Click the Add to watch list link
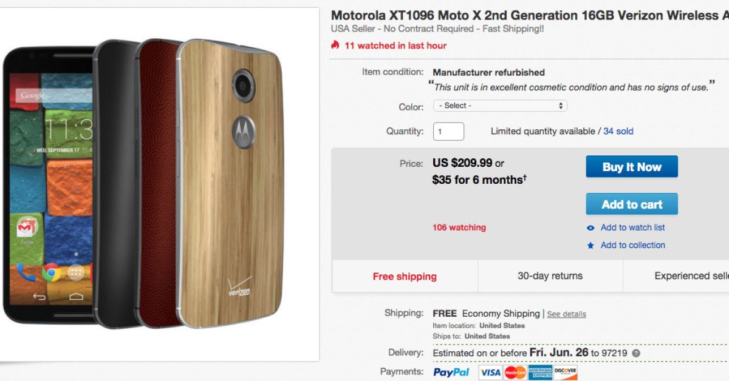Image resolution: width=729 pixels, height=381 pixels. tap(632, 228)
